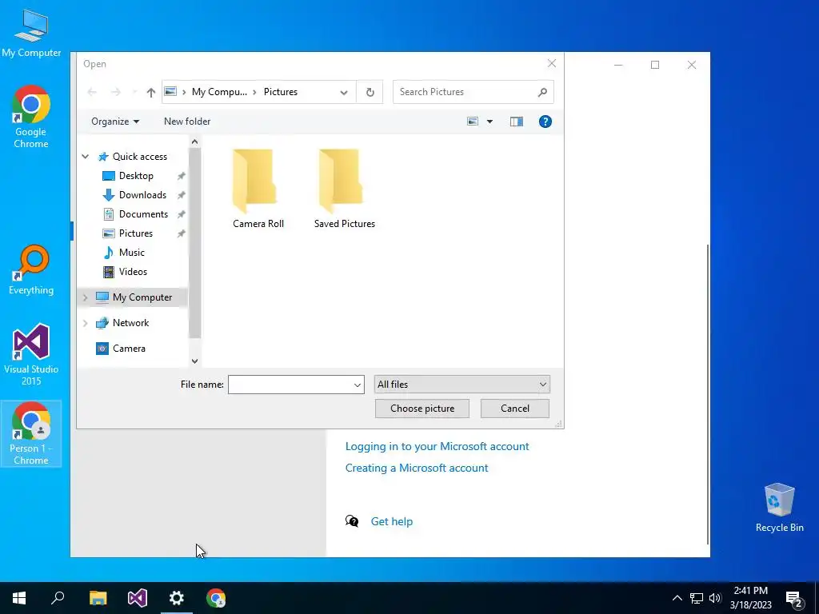This screenshot has height=614, width=819.
Task: Select Camera in navigation pane
Action: [x=129, y=349]
